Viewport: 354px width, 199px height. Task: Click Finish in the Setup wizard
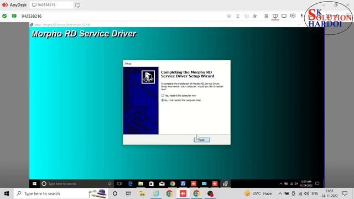201,140
